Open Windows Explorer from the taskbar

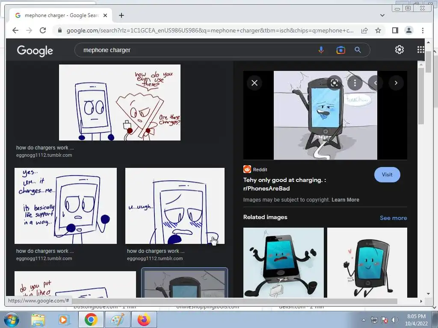pos(38,319)
